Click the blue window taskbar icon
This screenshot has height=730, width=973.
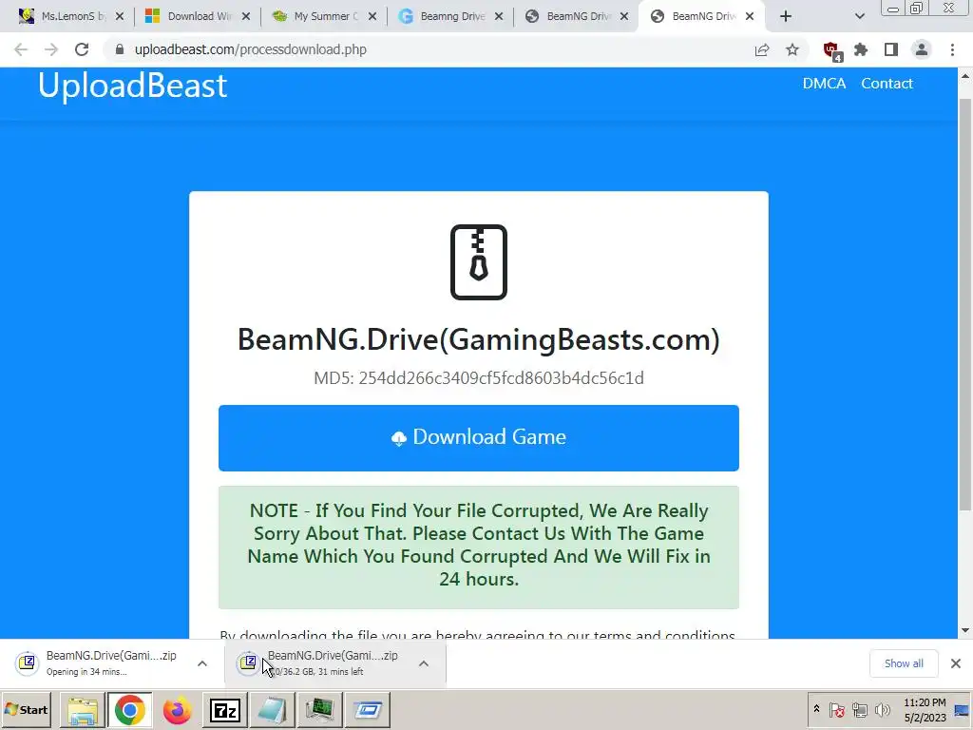click(368, 710)
